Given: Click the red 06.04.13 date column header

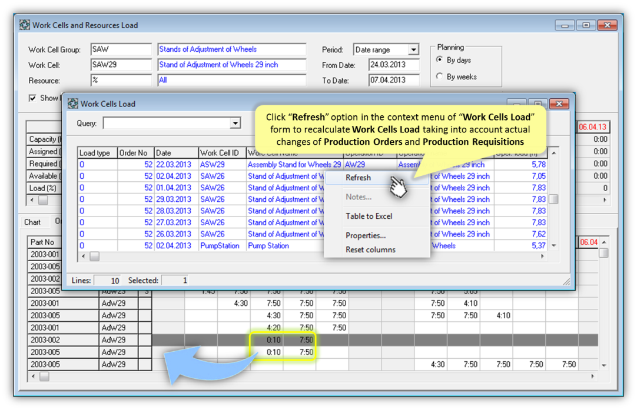Looking at the screenshot, I should pyautogui.click(x=593, y=127).
